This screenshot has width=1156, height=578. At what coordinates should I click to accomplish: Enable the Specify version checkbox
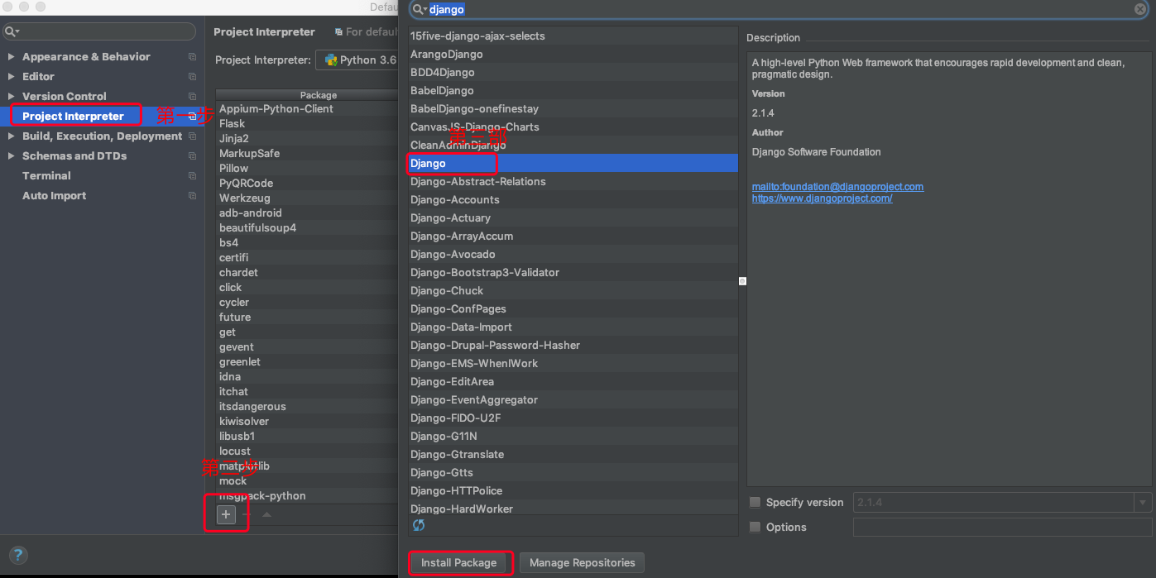pyautogui.click(x=755, y=502)
